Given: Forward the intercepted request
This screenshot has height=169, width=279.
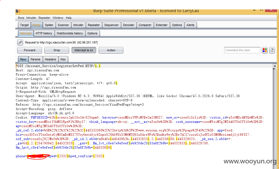Looking at the screenshot, I should pos(30,50).
